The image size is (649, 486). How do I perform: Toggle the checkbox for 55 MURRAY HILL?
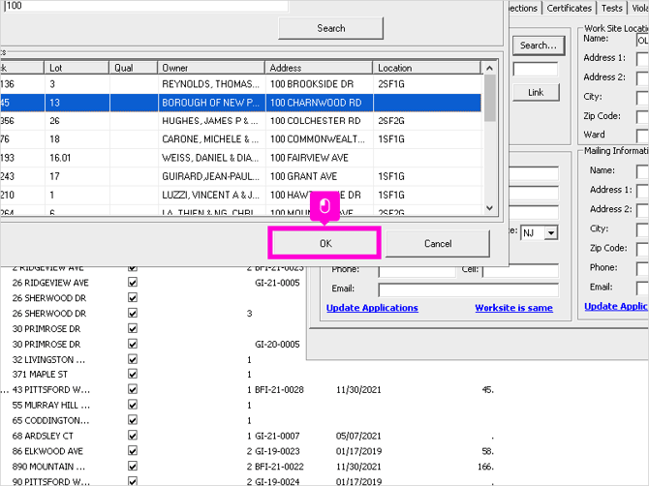(x=133, y=405)
